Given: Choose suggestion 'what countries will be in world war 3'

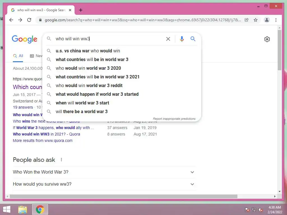Looking at the screenshot, I should click(122, 59).
